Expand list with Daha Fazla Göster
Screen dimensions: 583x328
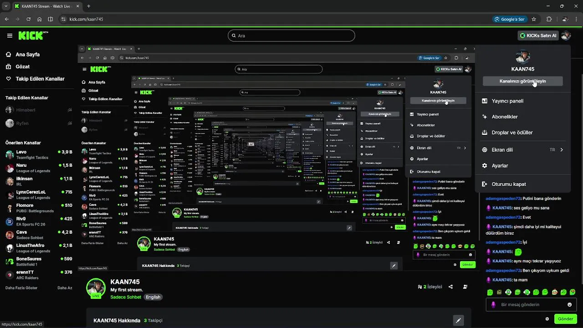click(x=22, y=288)
